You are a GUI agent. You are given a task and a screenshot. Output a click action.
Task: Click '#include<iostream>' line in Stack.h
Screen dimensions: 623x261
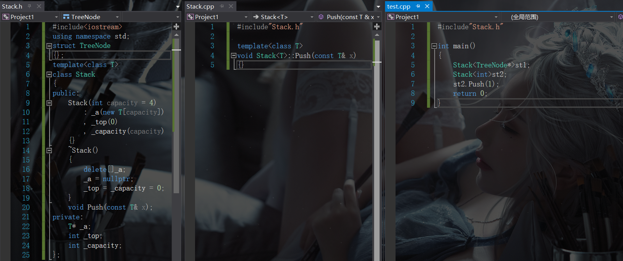(87, 27)
